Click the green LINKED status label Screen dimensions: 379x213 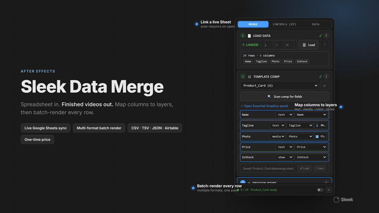(x=252, y=45)
